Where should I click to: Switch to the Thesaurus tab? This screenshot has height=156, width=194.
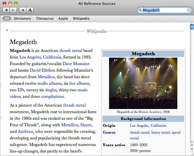[45, 19]
